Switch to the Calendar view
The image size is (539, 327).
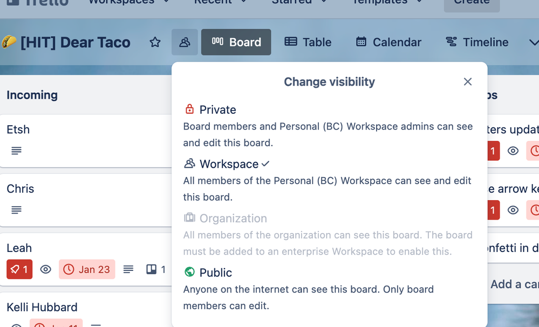tap(388, 42)
